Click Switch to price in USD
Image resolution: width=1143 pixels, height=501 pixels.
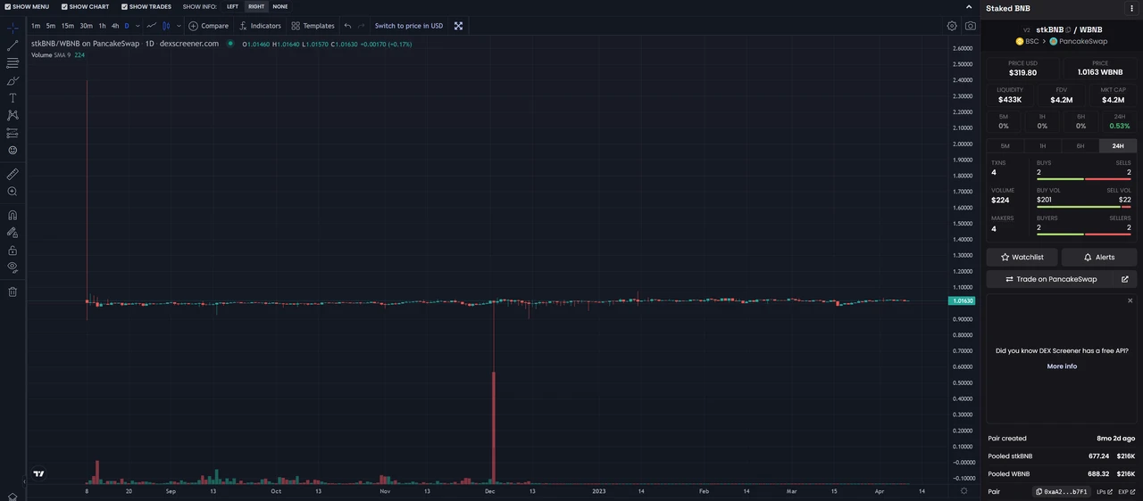pos(409,26)
